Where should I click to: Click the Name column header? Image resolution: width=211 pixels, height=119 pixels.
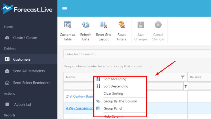(x=71, y=77)
